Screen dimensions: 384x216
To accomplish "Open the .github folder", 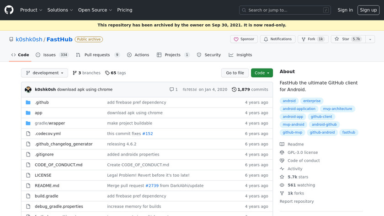I will pyautogui.click(x=42, y=103).
